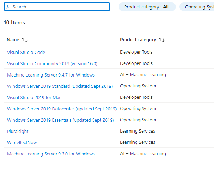Select AI + Machine Learning in 9.4.7 row

click(x=143, y=75)
